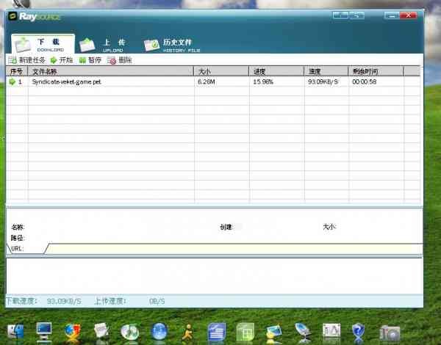Open the computer monitor icon in dock
Screen dimensions: 441x345
coord(44,332)
